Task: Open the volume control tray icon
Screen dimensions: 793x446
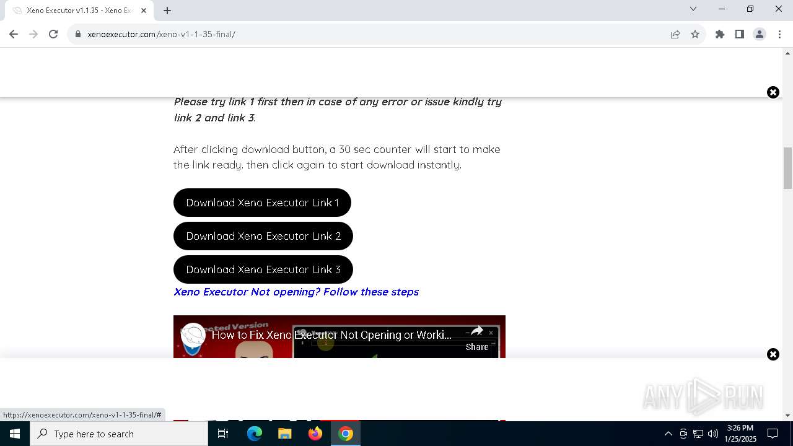Action: [x=713, y=434]
